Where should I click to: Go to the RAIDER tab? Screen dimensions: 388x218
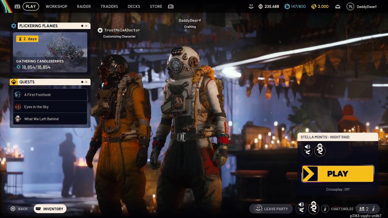click(84, 6)
